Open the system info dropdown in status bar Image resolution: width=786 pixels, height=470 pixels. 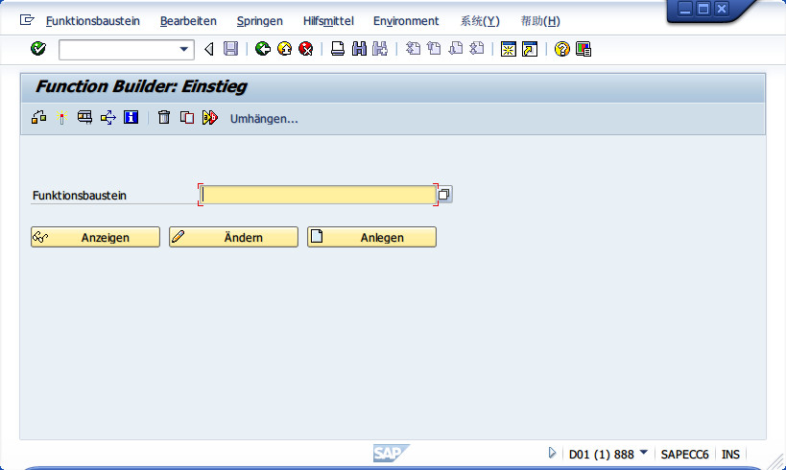tap(644, 453)
